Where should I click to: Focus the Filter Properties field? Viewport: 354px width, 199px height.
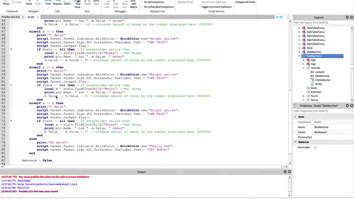322,111
